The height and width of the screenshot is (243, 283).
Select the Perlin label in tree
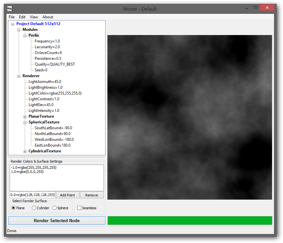(34, 35)
